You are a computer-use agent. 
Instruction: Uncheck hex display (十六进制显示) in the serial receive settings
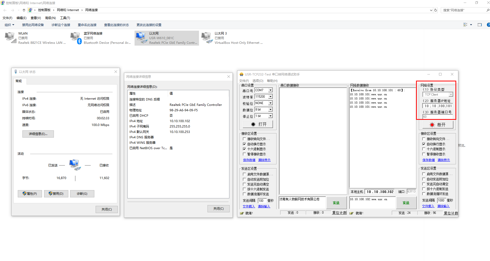tap(244, 149)
